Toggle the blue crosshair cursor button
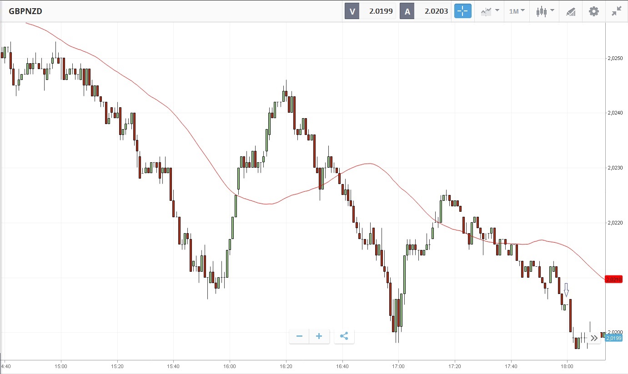Screen dimensions: 628x374 click(462, 11)
